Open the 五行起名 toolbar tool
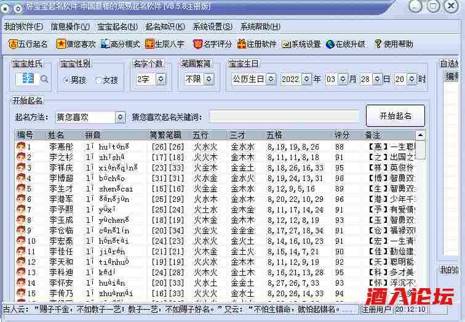 (28, 44)
